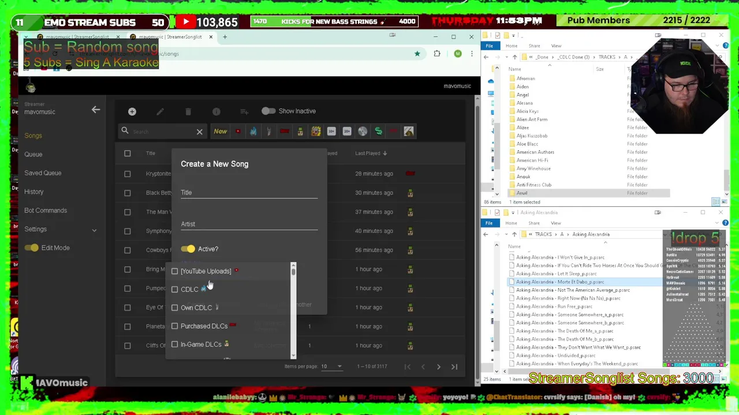The image size is (739, 415).
Task: Click the add-to-queue playlist icon
Action: pyautogui.click(x=244, y=111)
